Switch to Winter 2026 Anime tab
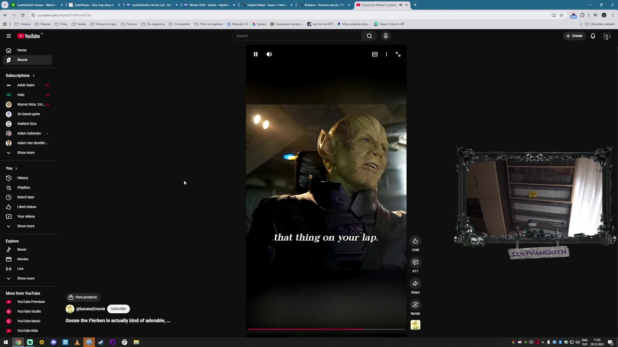 [x=209, y=5]
